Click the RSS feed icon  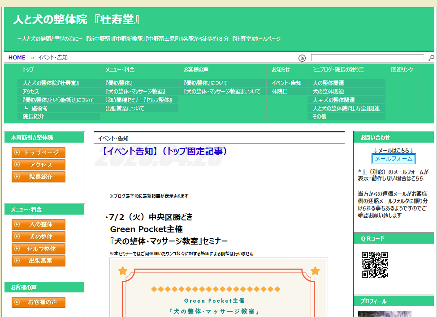coord(302,58)
